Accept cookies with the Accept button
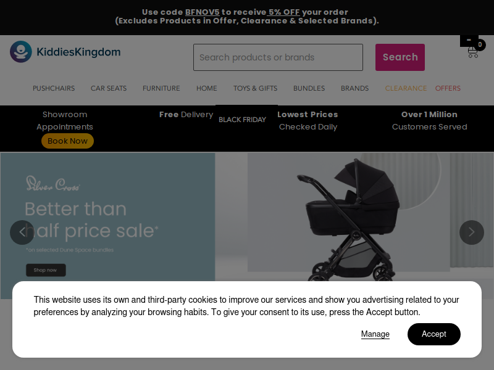This screenshot has height=370, width=494. (434, 334)
